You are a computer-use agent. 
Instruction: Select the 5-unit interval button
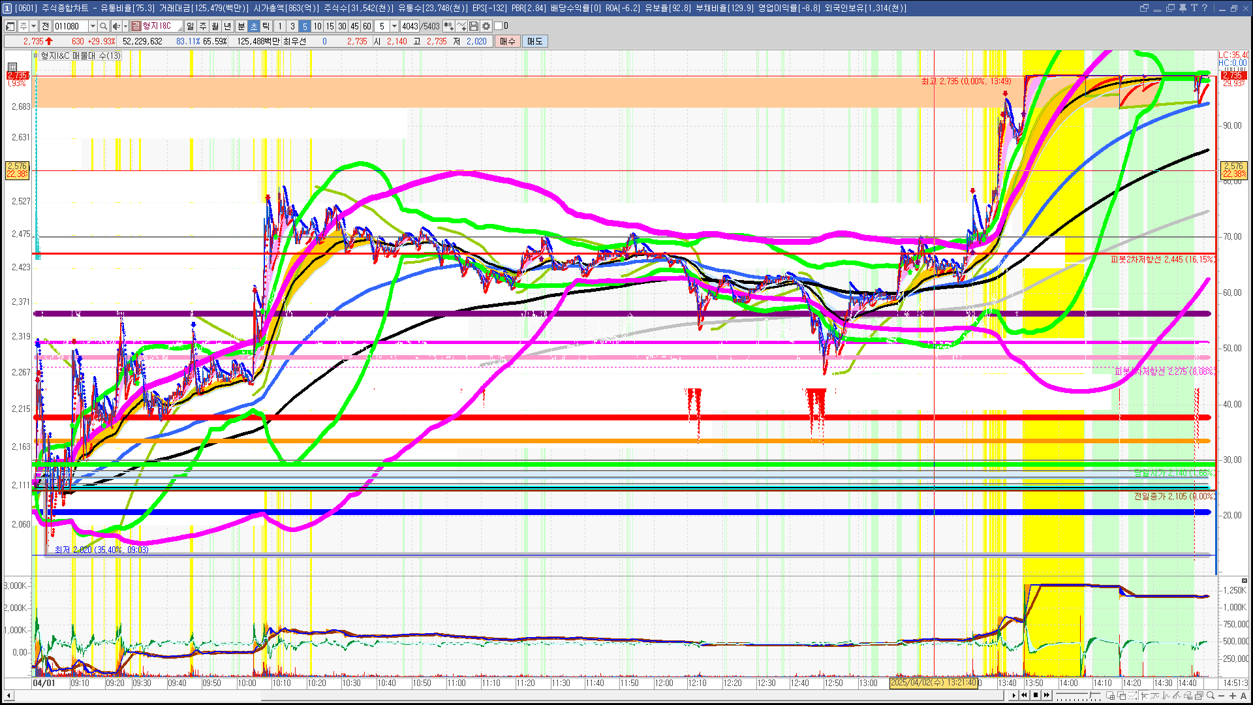[x=305, y=26]
